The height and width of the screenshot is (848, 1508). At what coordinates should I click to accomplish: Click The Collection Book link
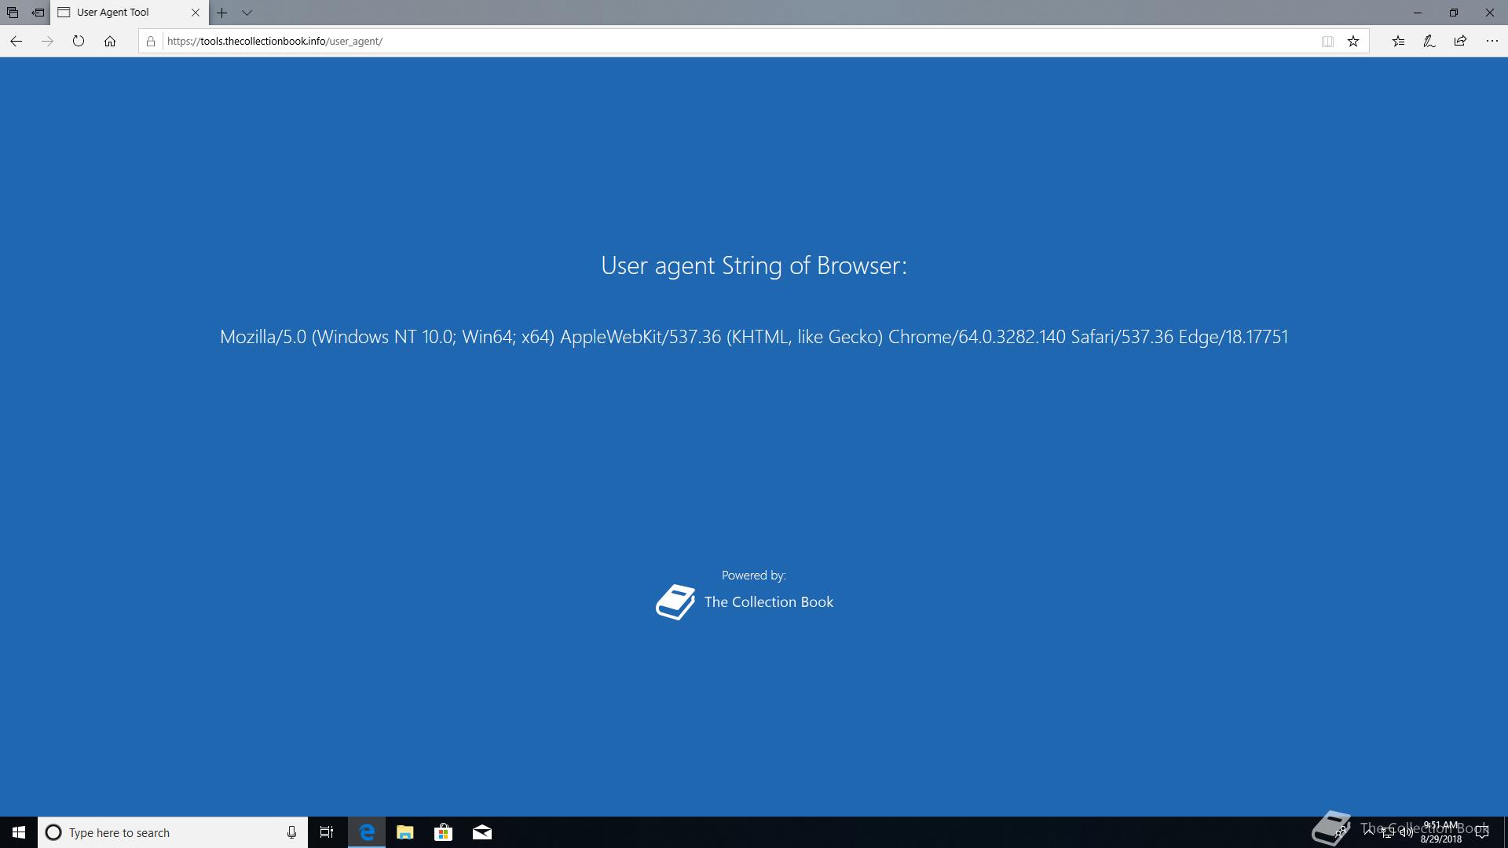pyautogui.click(x=767, y=602)
